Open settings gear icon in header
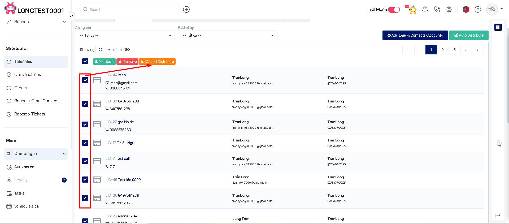 point(449,10)
